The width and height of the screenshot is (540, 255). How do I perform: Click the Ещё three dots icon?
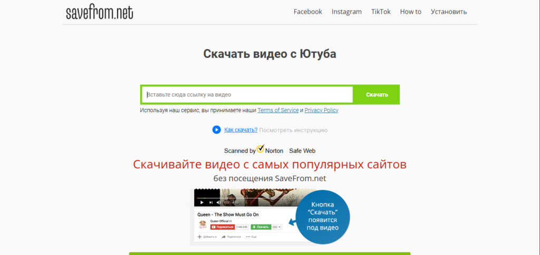pyautogui.click(x=248, y=237)
